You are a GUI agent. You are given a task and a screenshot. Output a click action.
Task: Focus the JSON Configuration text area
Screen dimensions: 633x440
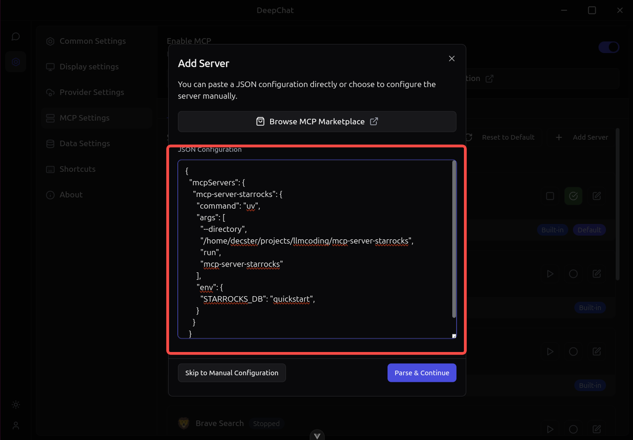pos(317,249)
